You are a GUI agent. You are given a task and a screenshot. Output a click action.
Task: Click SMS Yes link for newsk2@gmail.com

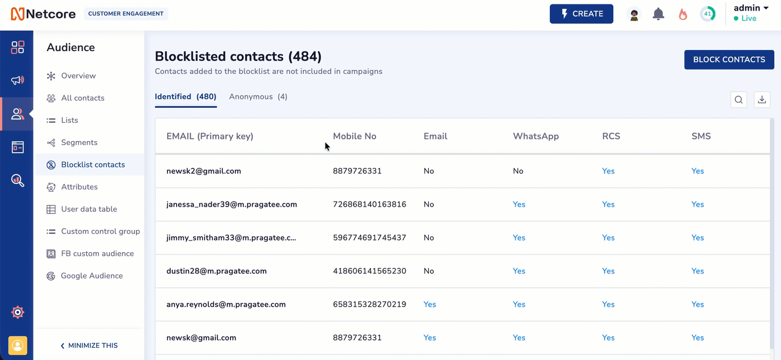(x=698, y=171)
